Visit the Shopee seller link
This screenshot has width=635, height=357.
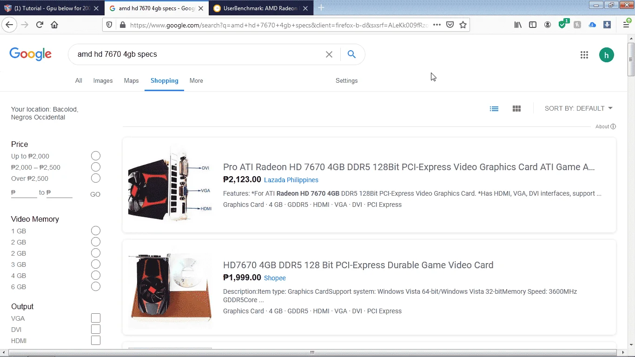tap(275, 278)
